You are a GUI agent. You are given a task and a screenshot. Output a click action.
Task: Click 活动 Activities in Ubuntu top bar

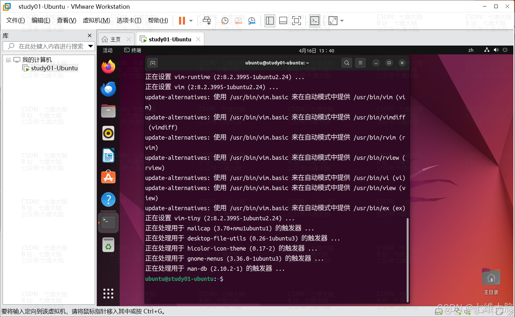click(108, 50)
